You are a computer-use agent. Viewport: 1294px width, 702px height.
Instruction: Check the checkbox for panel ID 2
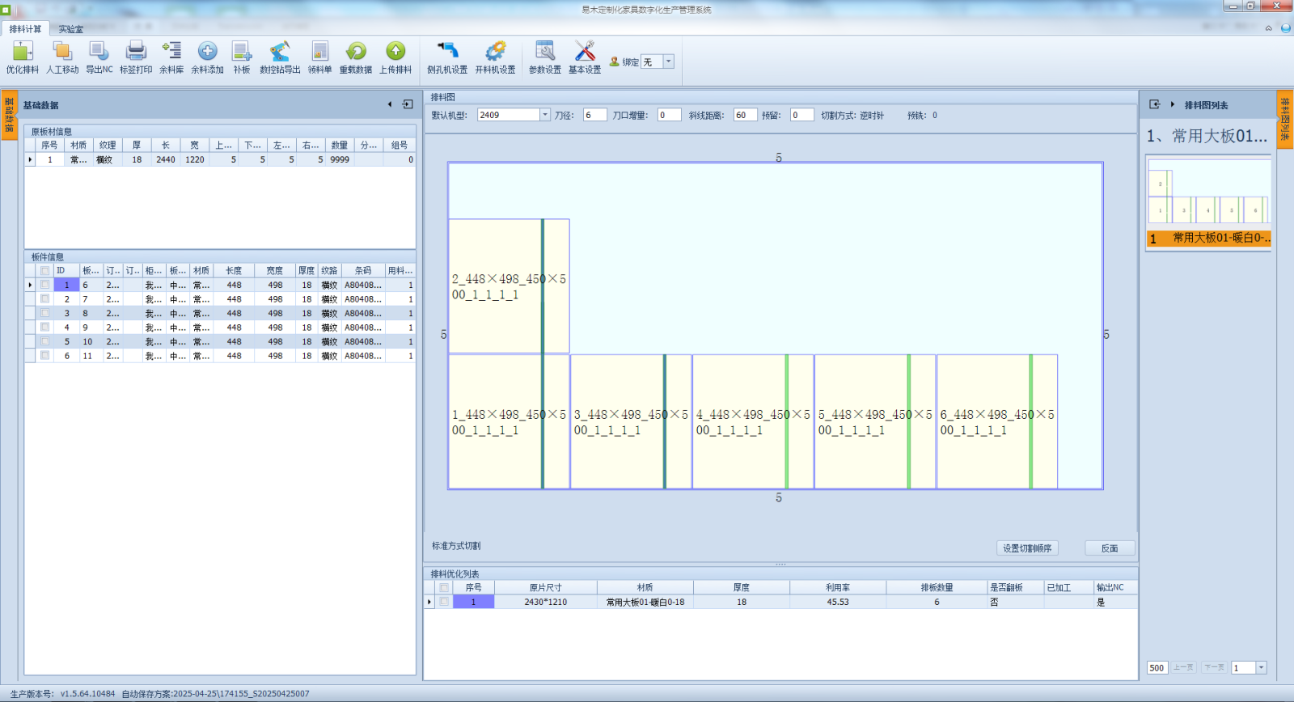45,298
